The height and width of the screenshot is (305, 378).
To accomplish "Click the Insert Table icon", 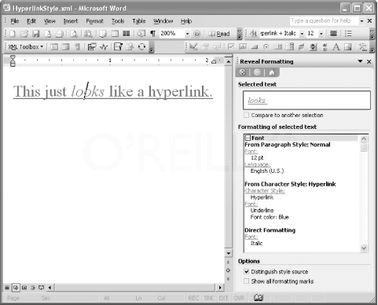I will 115,34.
